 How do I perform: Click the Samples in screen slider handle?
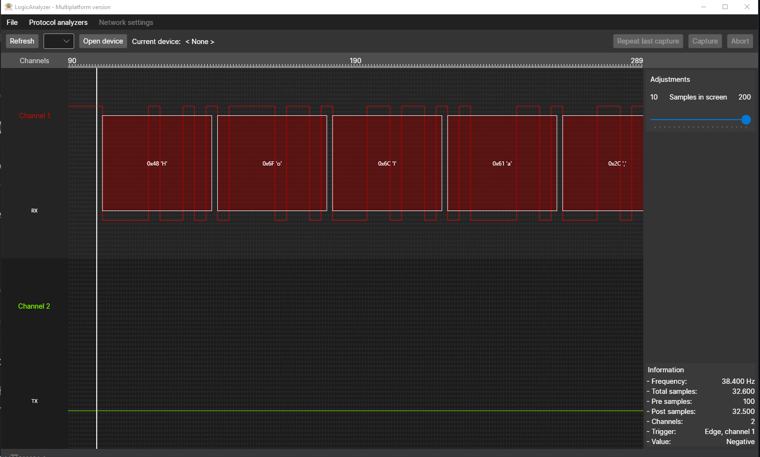[x=746, y=120]
